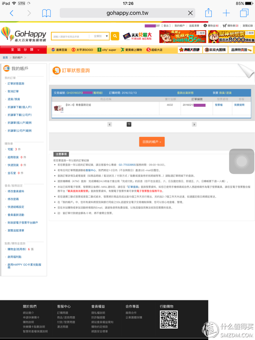
Task: Open the monkey 85折 sale banner
Action: pos(183,37)
